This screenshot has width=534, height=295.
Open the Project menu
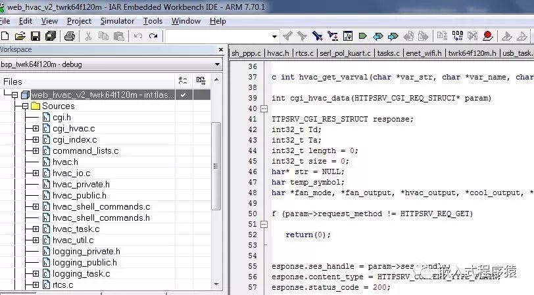coord(79,21)
